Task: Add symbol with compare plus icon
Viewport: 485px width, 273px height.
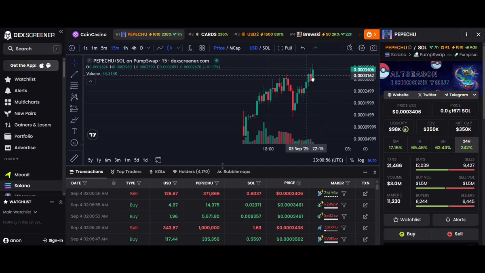Action: click(72, 48)
